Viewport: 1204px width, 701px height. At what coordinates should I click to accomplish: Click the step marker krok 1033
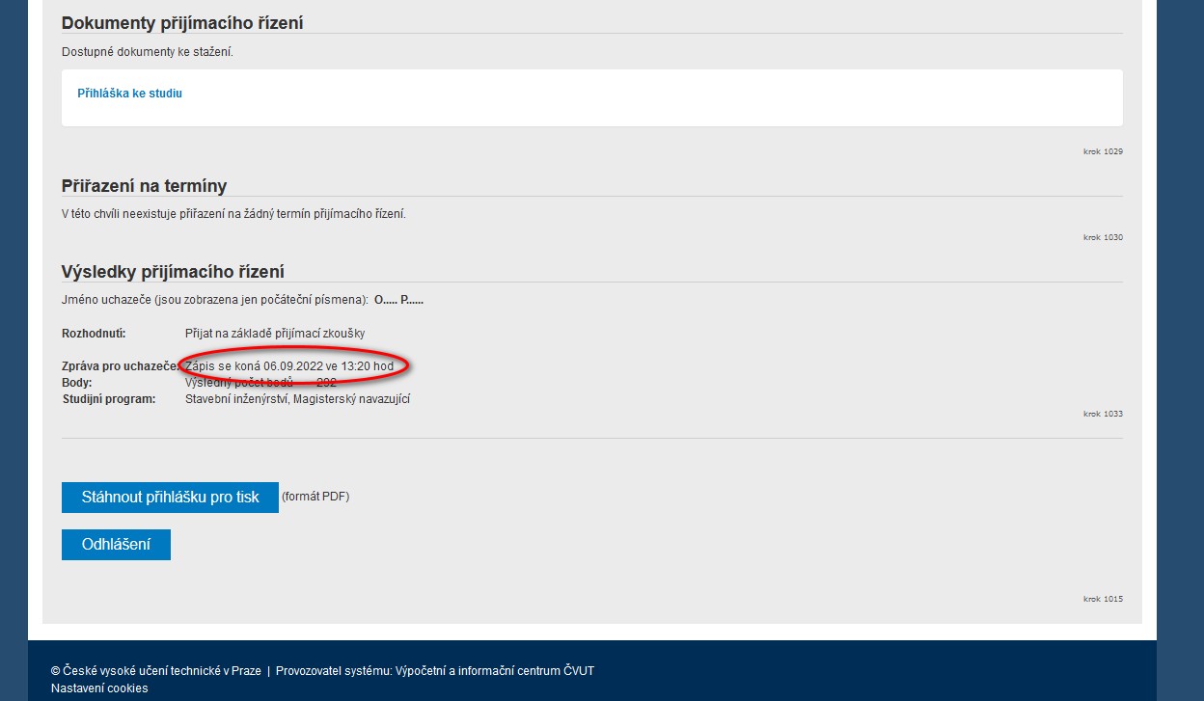coord(1103,414)
